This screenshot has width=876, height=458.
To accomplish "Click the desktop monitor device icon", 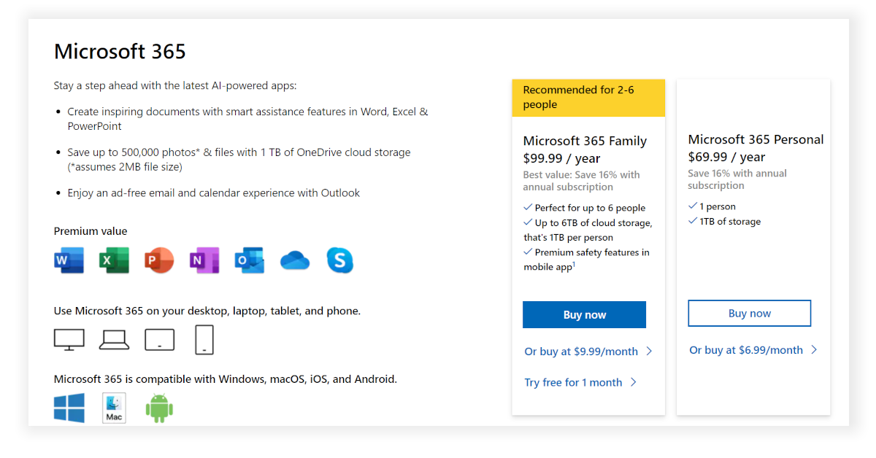I will click(69, 340).
